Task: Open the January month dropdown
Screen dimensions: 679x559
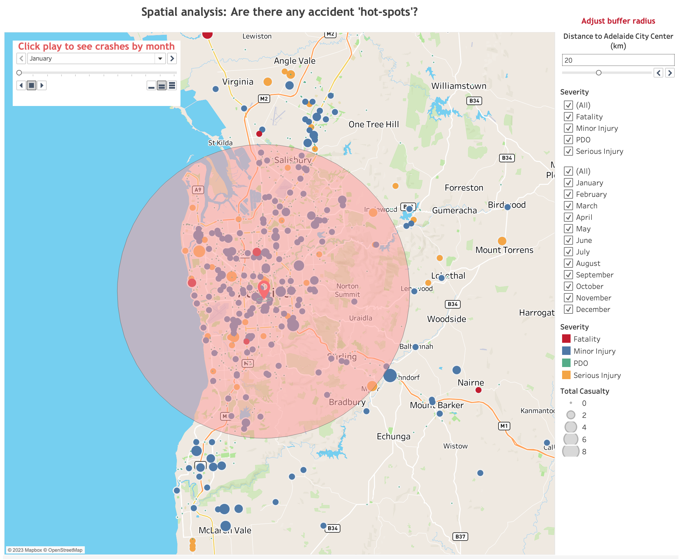Action: click(97, 59)
